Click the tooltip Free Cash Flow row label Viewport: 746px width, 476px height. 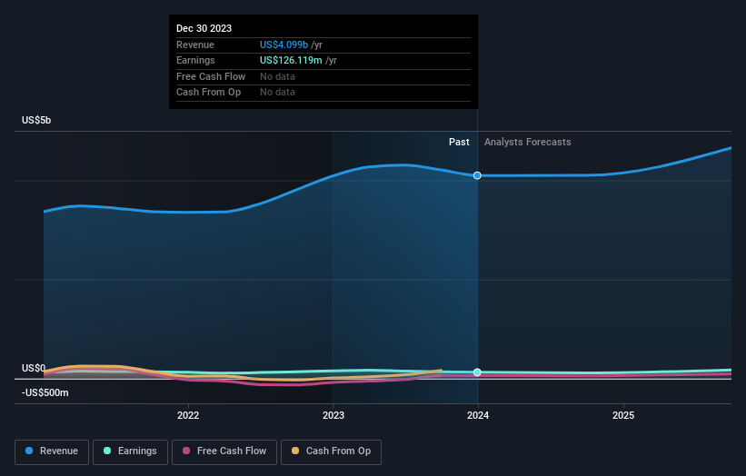coord(211,76)
